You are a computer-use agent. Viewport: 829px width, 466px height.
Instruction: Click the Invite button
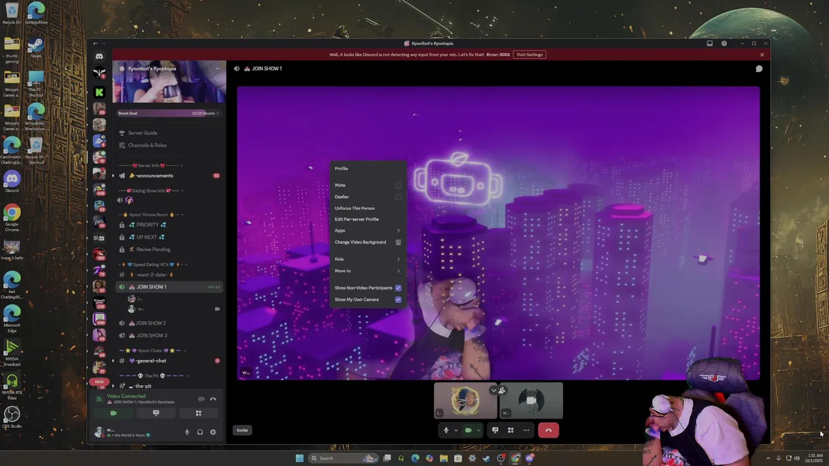[x=242, y=430]
